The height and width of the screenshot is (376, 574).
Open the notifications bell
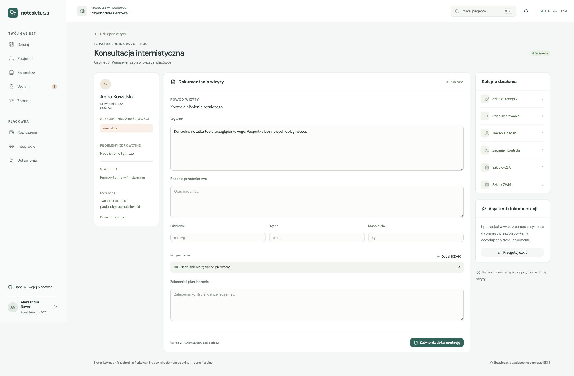[526, 11]
